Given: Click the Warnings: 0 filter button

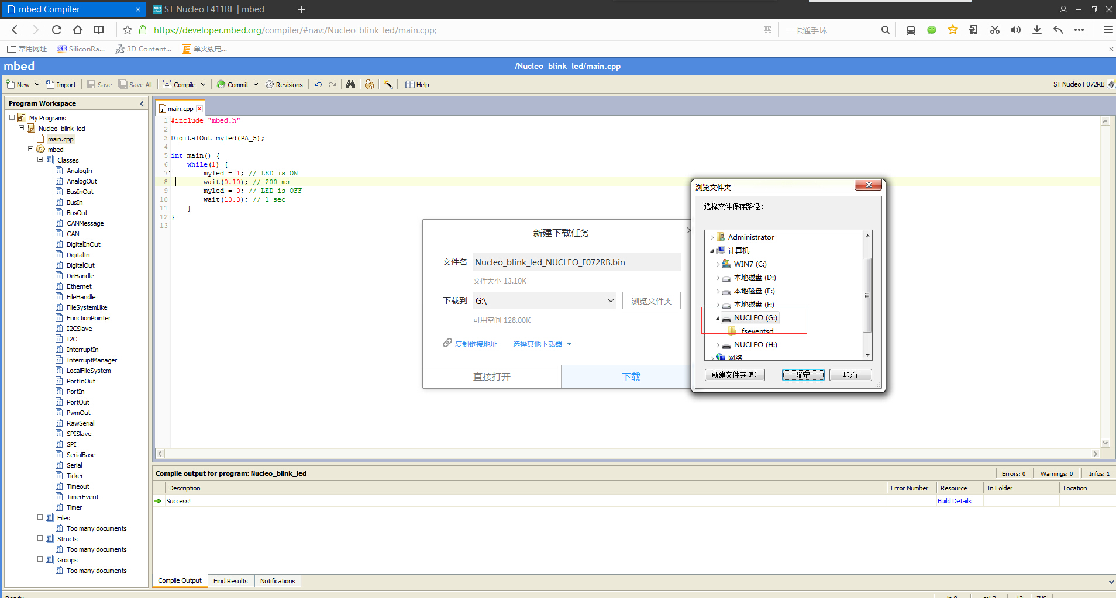Looking at the screenshot, I should 1056,473.
